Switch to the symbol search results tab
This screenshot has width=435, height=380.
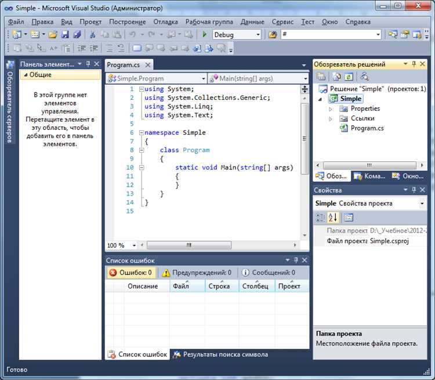point(220,354)
